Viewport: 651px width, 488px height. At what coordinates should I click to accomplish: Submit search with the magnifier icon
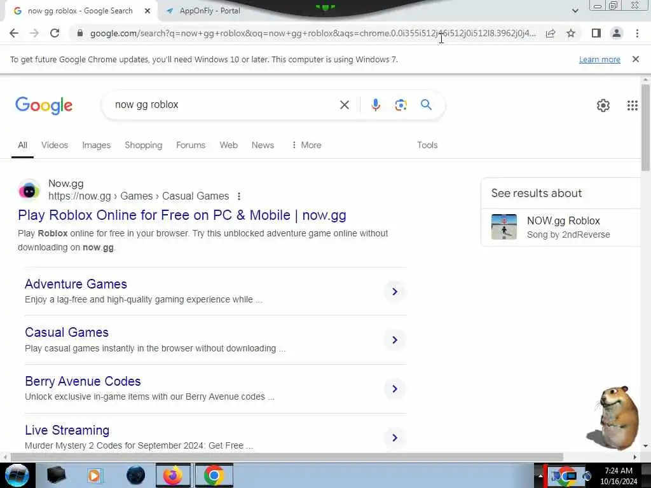coord(426,105)
